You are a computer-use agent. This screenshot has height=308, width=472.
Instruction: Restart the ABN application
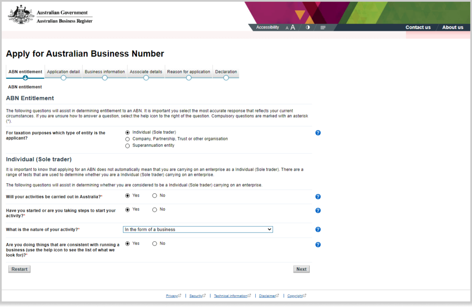click(19, 269)
